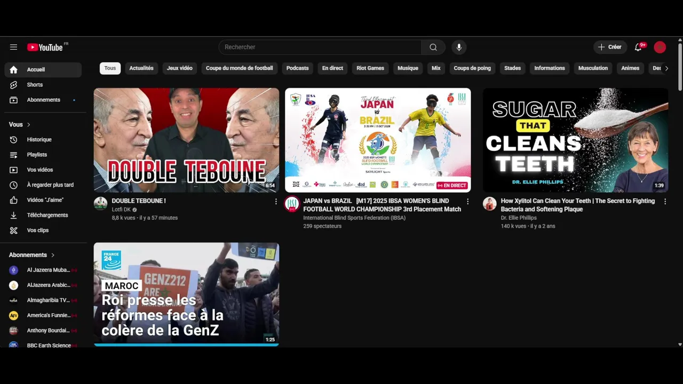683x384 pixels.
Task: Click the Abonnements icon in sidebar
Action: [x=13, y=100]
